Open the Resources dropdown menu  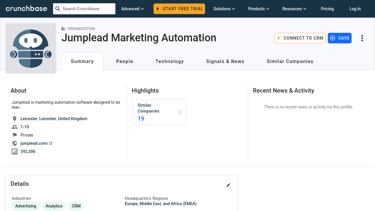pyautogui.click(x=294, y=9)
